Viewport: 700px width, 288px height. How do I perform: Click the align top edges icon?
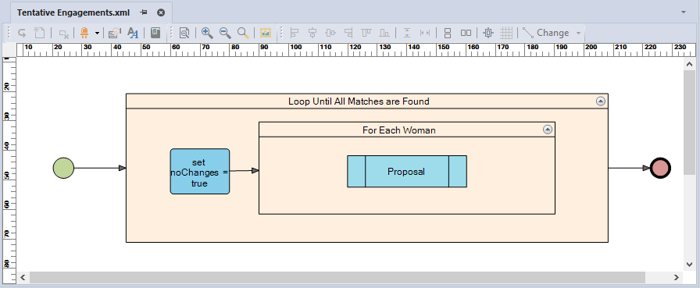[366, 33]
